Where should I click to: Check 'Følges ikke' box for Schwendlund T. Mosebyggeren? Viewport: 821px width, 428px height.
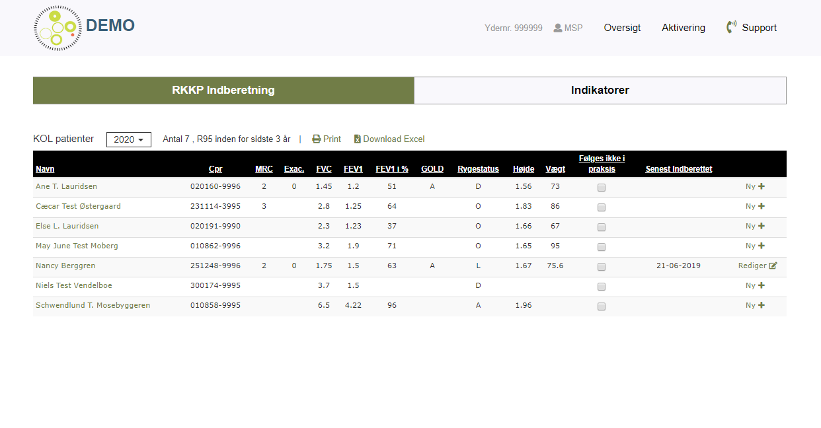coord(602,306)
